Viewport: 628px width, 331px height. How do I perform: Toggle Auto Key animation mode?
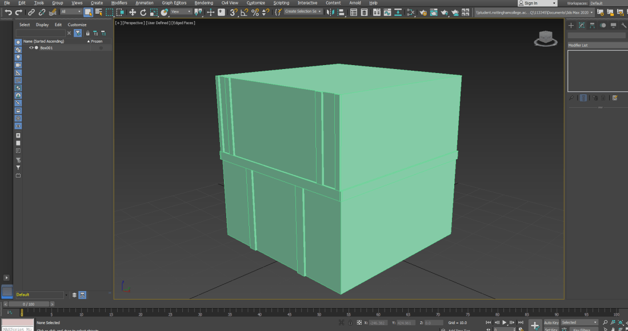coord(551,322)
